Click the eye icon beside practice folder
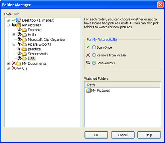Screen dimensions: 165x143 coord(20,49)
